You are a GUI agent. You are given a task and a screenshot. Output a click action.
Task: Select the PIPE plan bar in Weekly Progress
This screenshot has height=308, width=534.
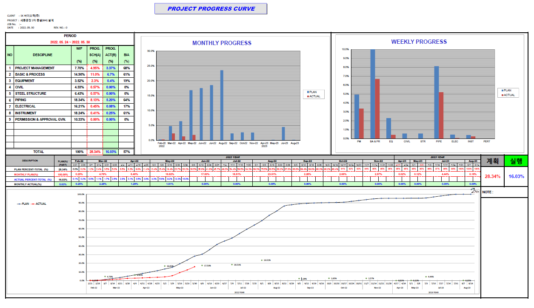click(437, 102)
